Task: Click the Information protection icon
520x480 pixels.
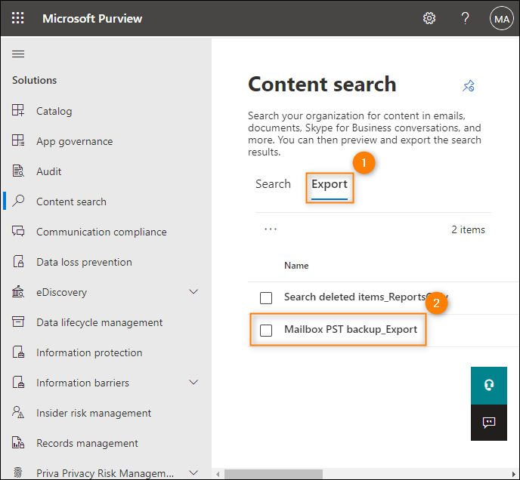Action: tap(18, 352)
